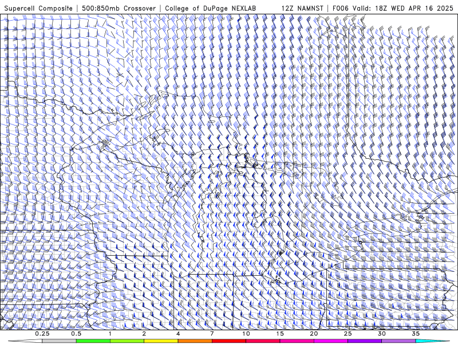458x344 pixels.
Task: Click the '10' legend value
Action: coord(246,334)
